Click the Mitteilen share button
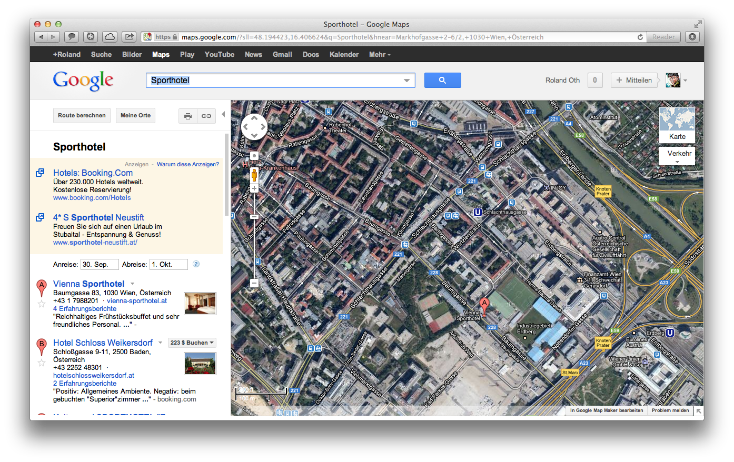The image size is (734, 462). [634, 80]
